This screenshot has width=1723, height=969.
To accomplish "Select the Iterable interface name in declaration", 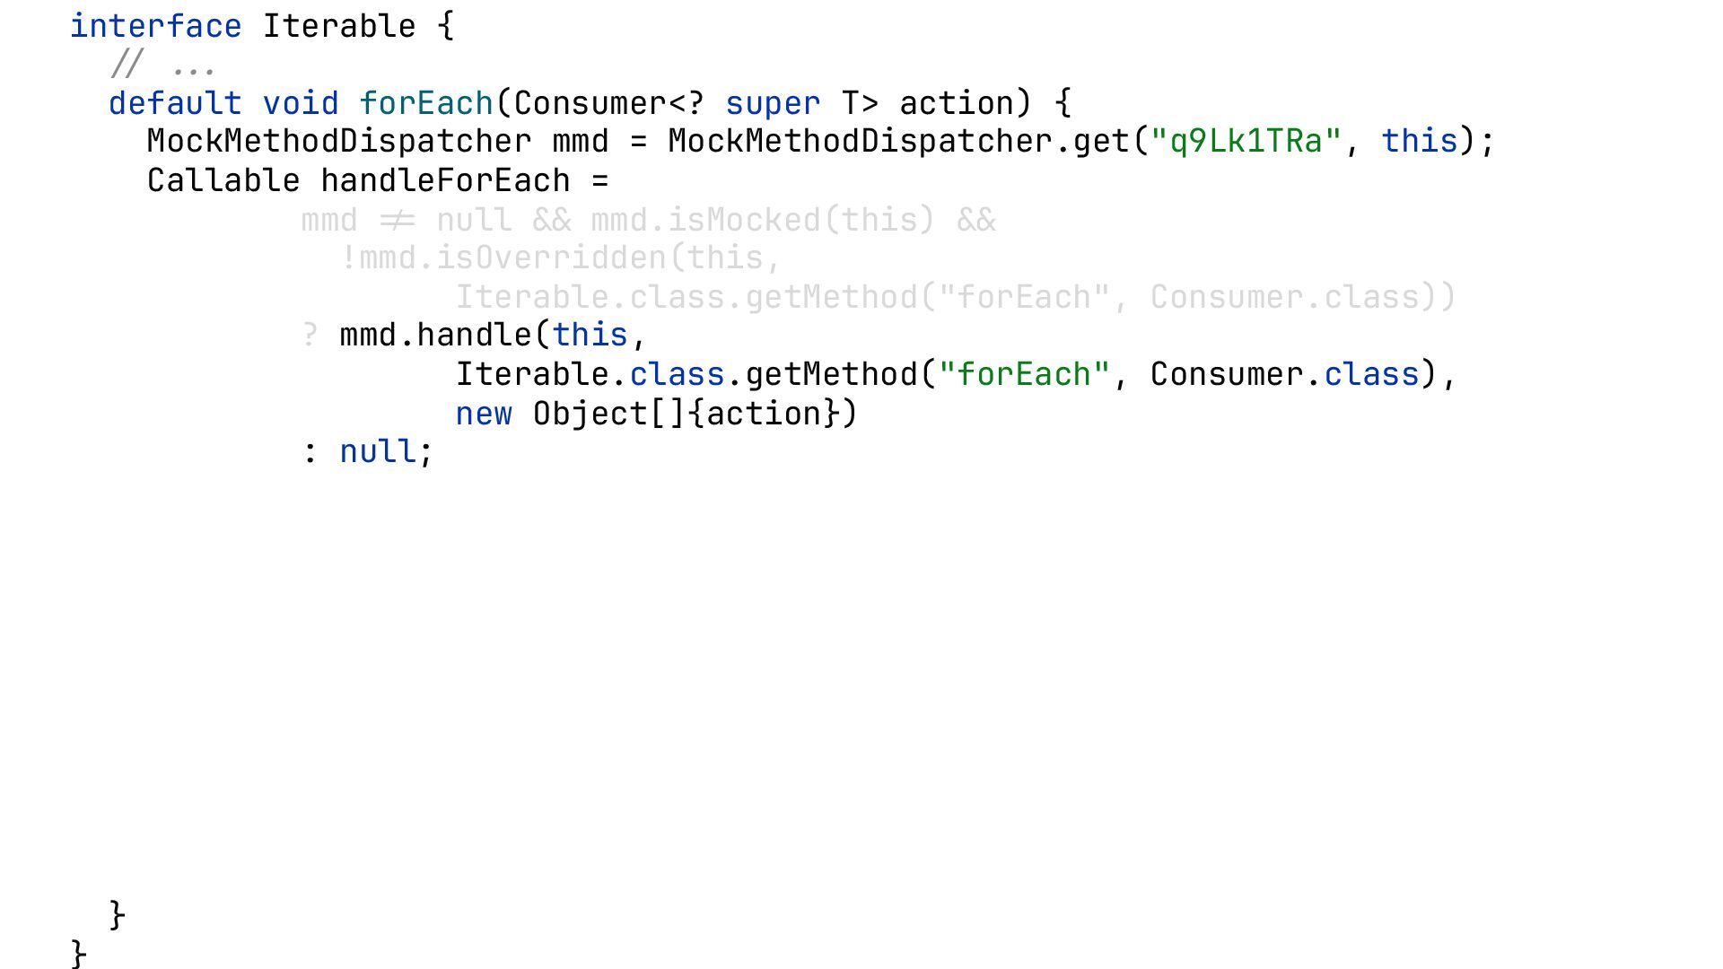I will click(x=339, y=26).
